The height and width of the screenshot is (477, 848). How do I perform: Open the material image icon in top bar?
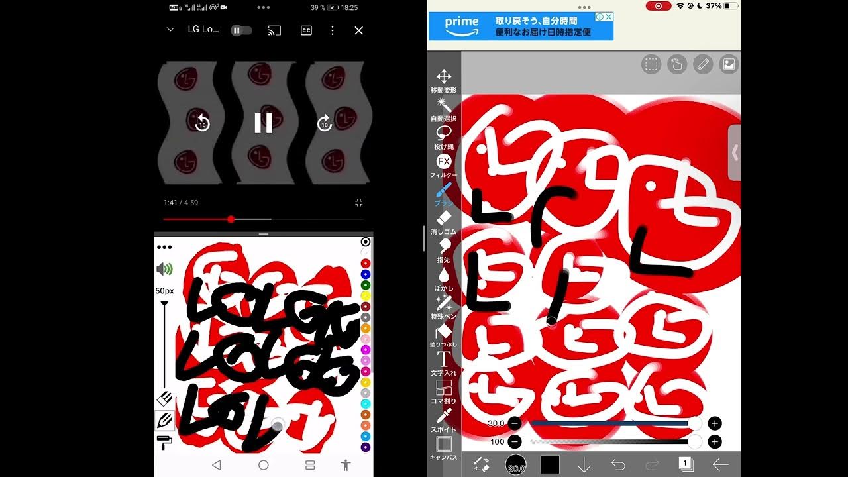[729, 64]
